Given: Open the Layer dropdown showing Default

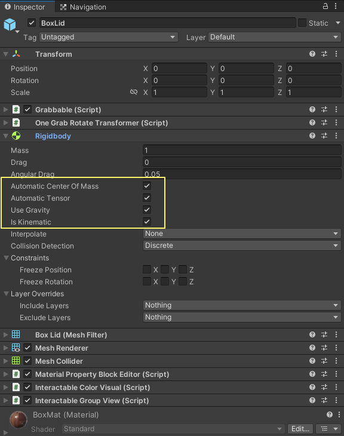Looking at the screenshot, I should [275, 37].
